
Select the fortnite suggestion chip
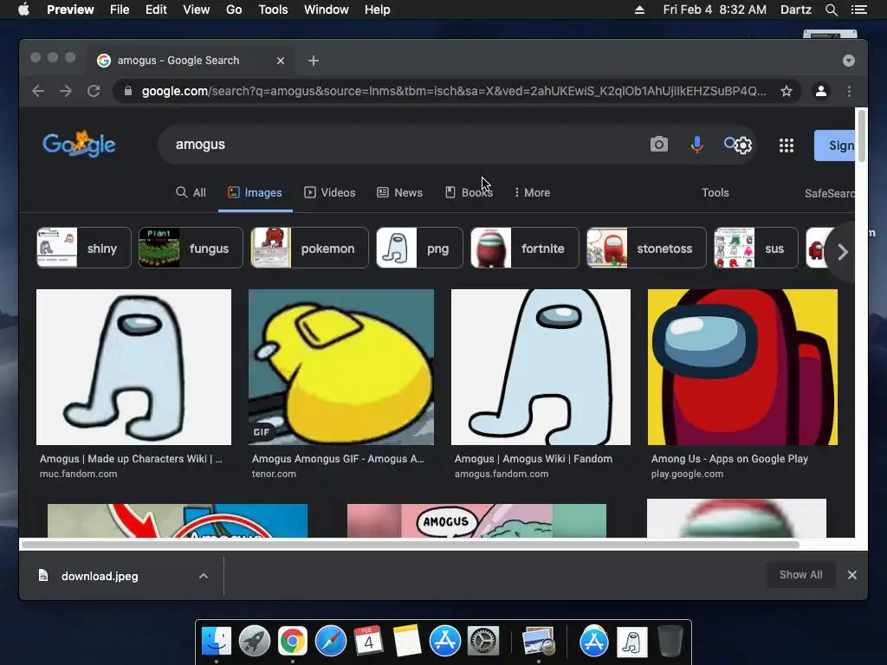[524, 249]
